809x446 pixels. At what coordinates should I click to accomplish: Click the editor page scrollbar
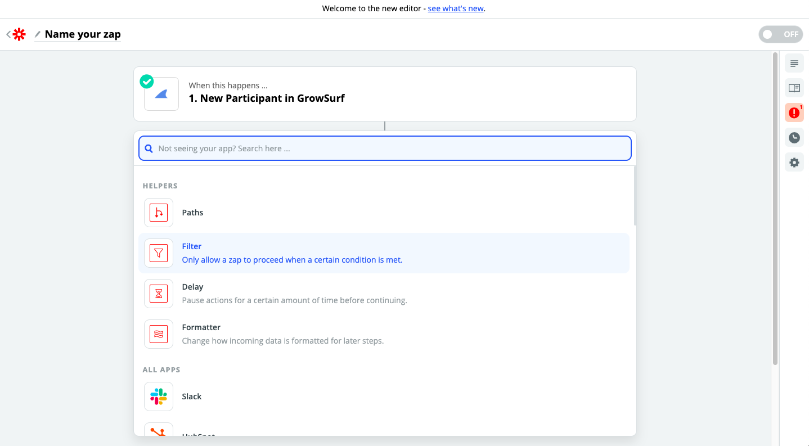775,208
